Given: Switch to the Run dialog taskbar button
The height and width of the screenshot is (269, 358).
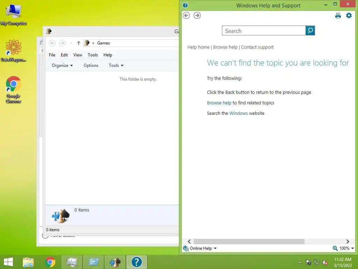Looking at the screenshot, I should tap(93, 262).
